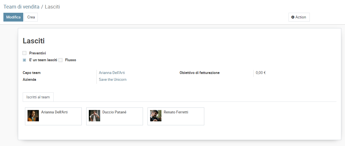Click the Obiettivo di fatturazione label

click(199, 73)
